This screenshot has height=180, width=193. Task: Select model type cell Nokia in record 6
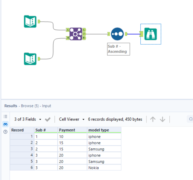coord(104,168)
